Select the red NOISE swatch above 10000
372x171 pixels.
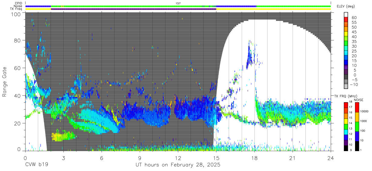click(357, 107)
